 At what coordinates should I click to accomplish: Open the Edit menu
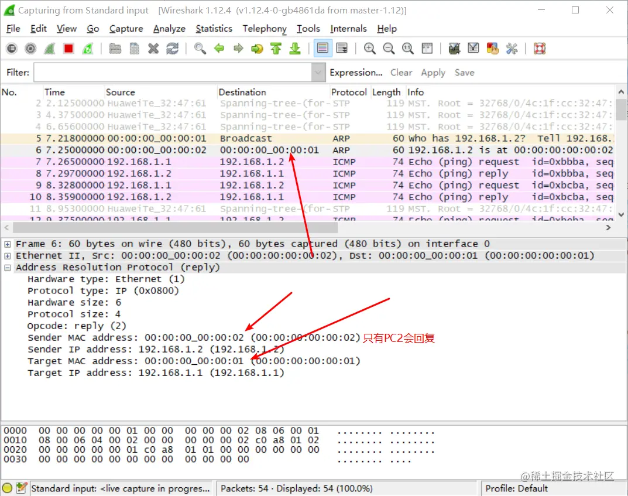[x=39, y=29]
